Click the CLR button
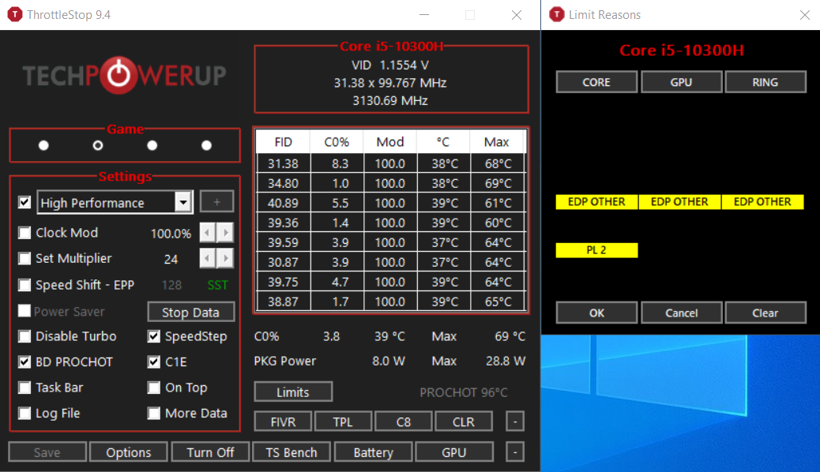 [x=464, y=421]
